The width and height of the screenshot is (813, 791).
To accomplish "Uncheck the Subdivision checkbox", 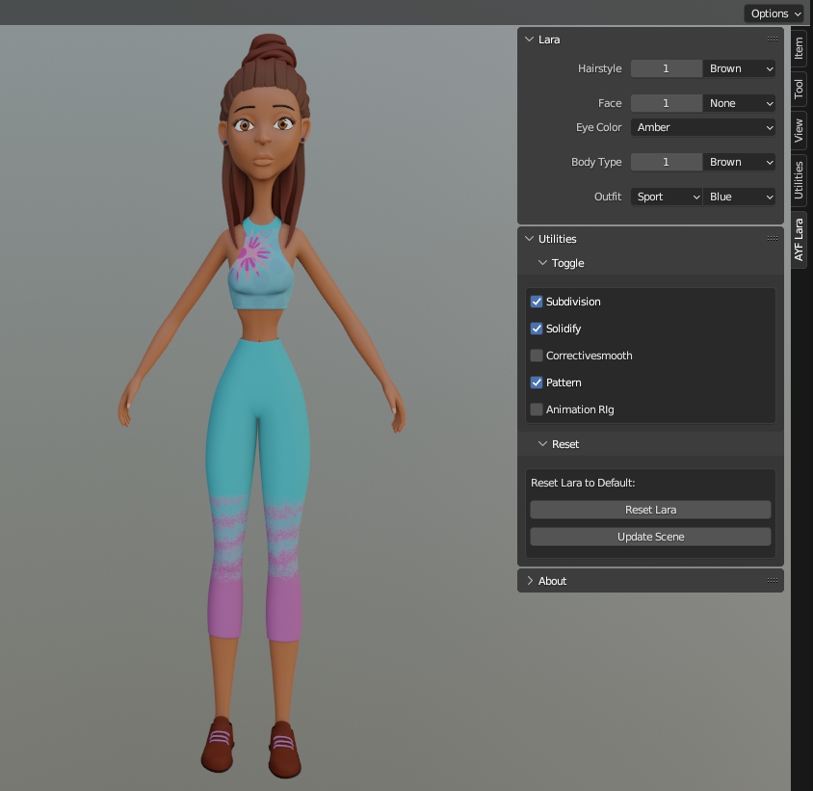I will 537,302.
